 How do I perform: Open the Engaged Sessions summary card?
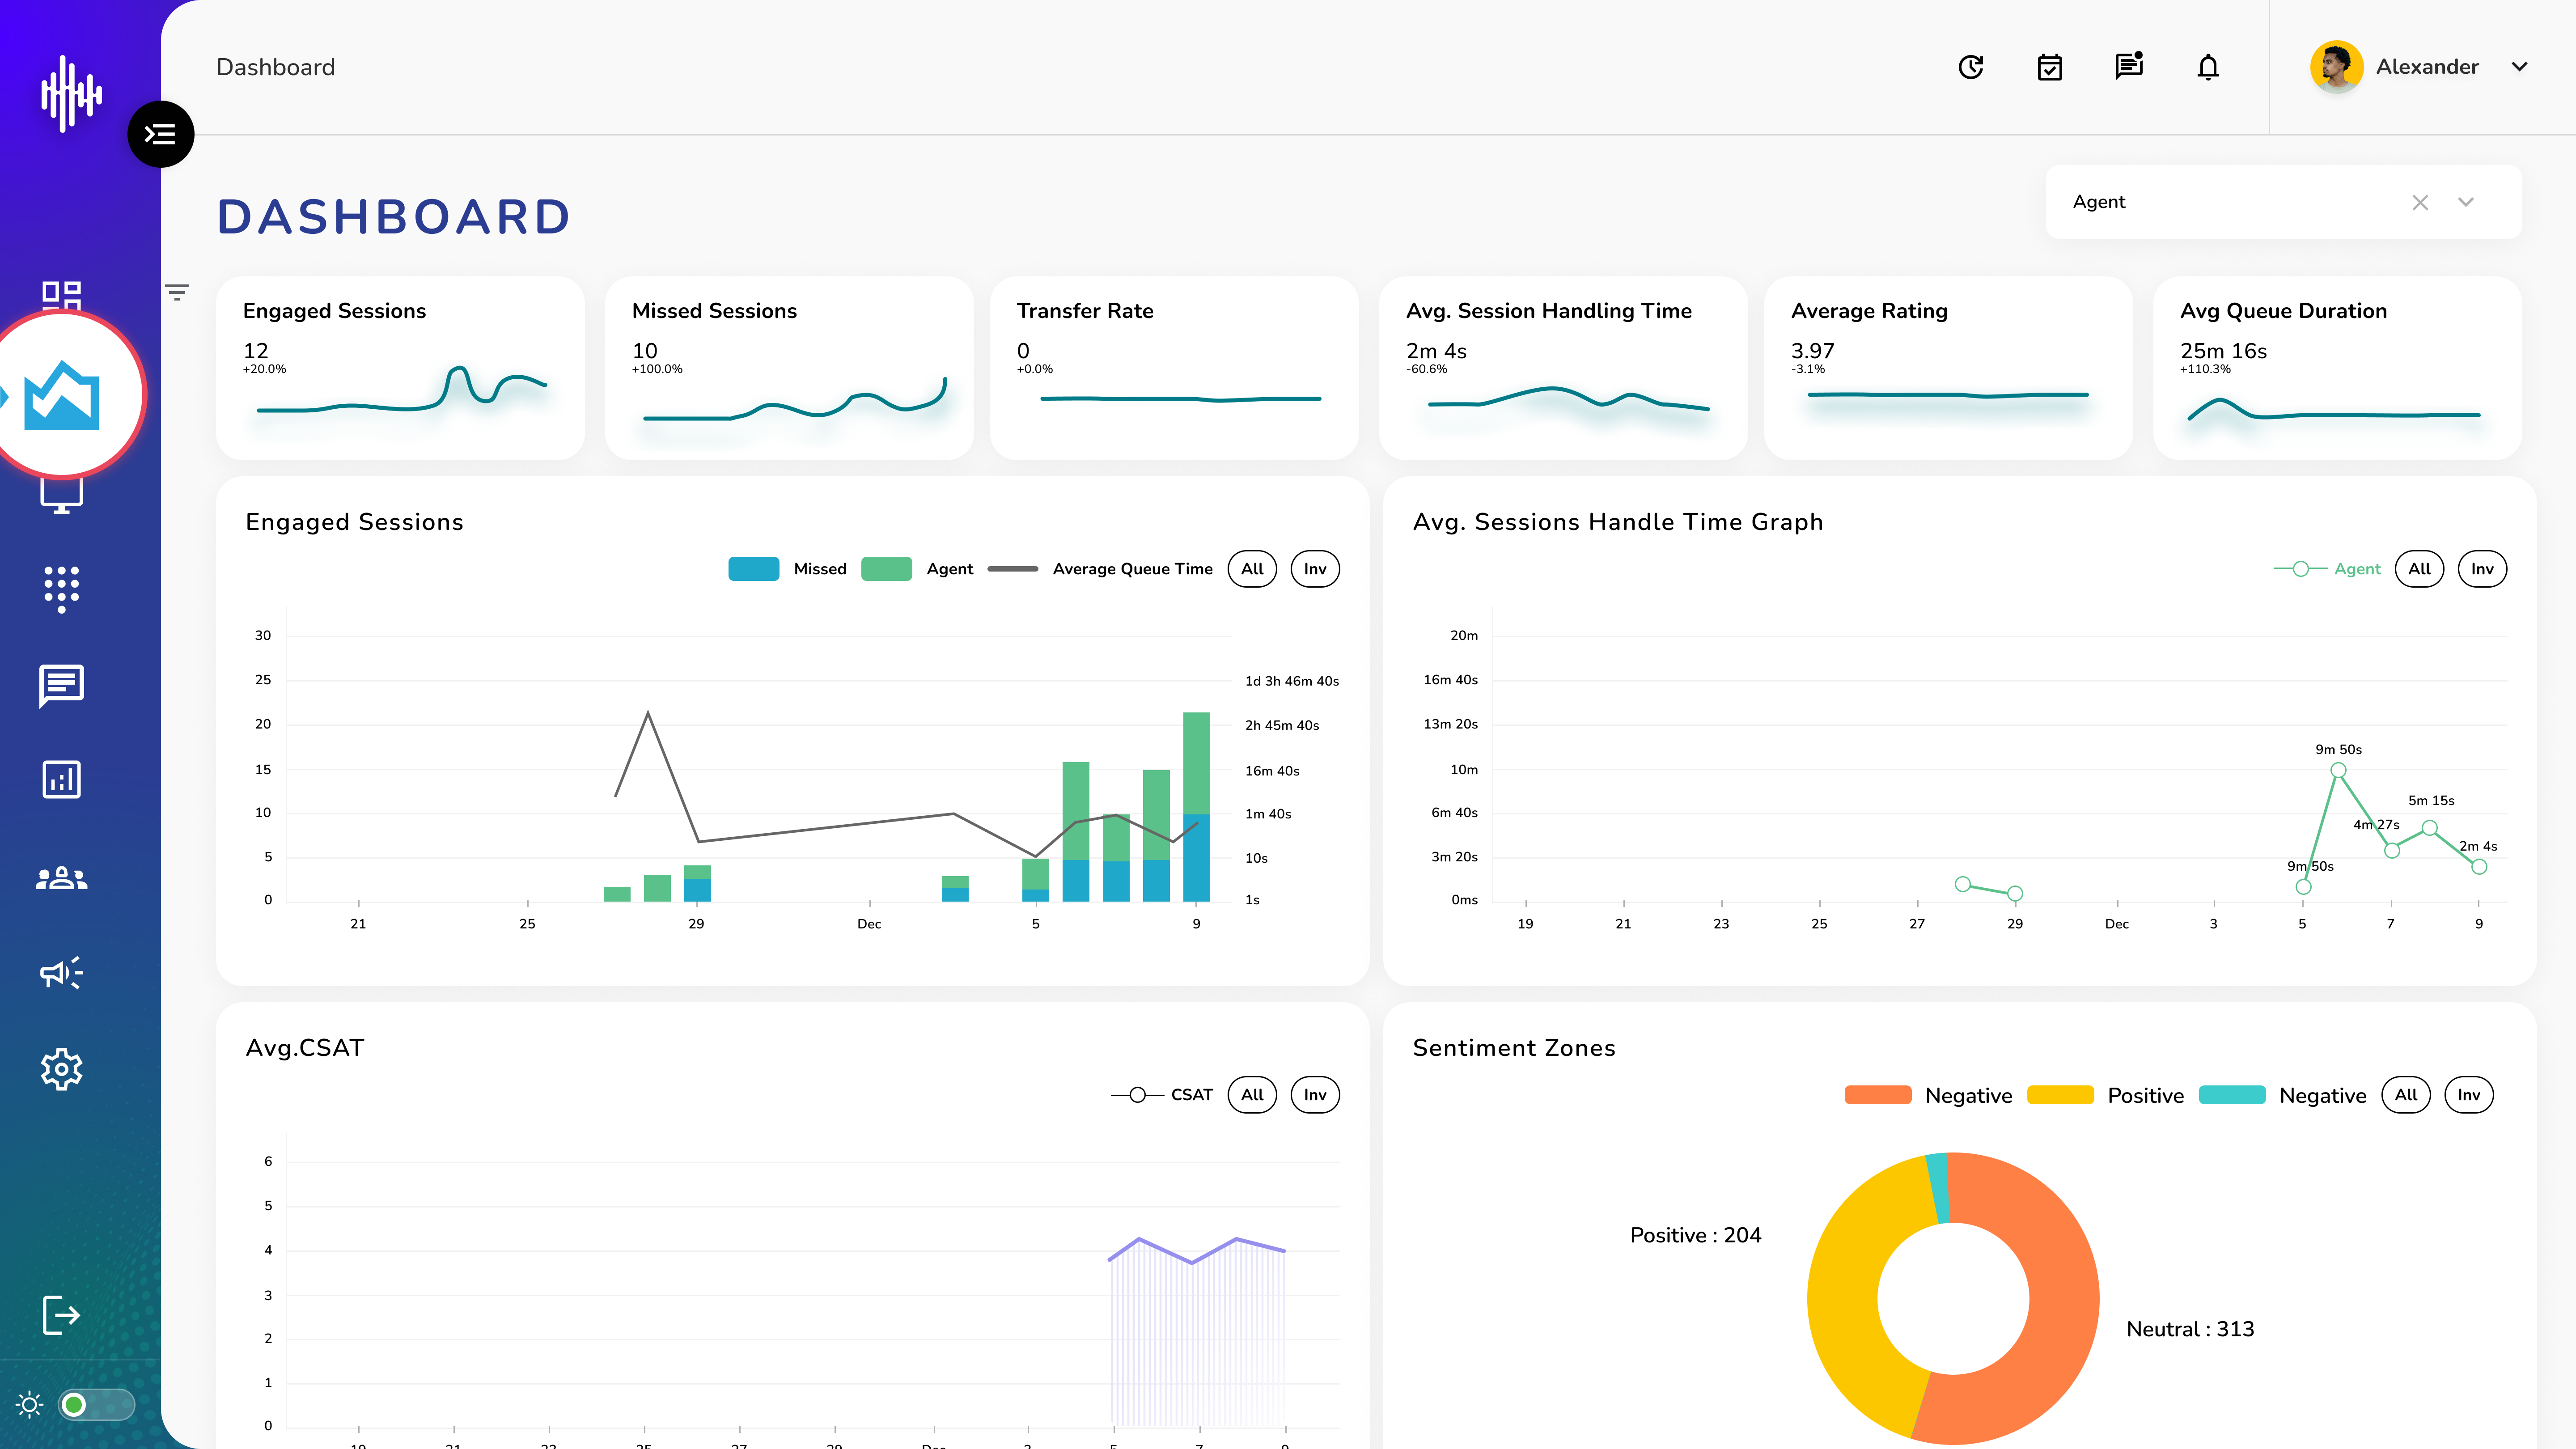pyautogui.click(x=400, y=368)
